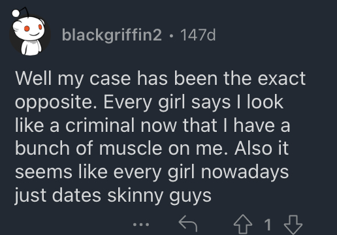Viewport: 337px width, 235px height.
Task: Open the Snoo avatar of blackgriffin2
Action: point(30,31)
